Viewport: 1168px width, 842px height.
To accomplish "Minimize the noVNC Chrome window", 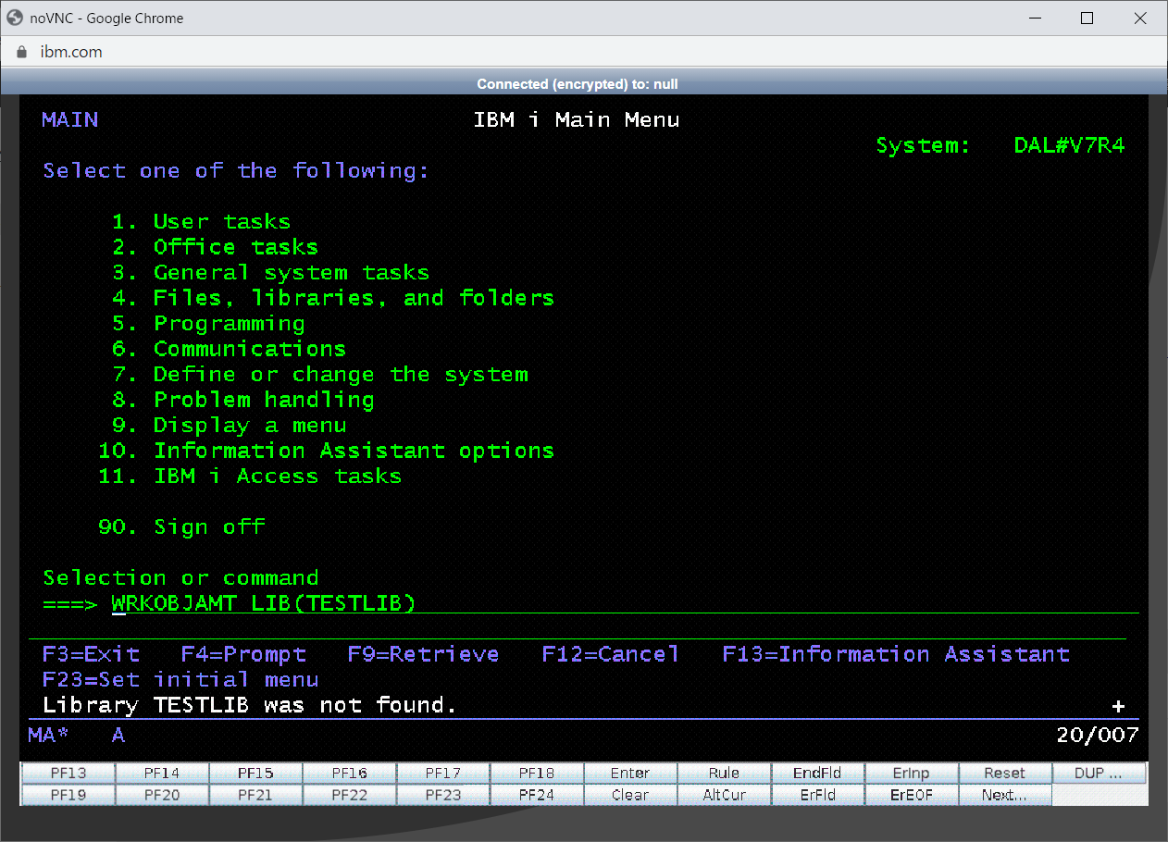I will 1035,18.
